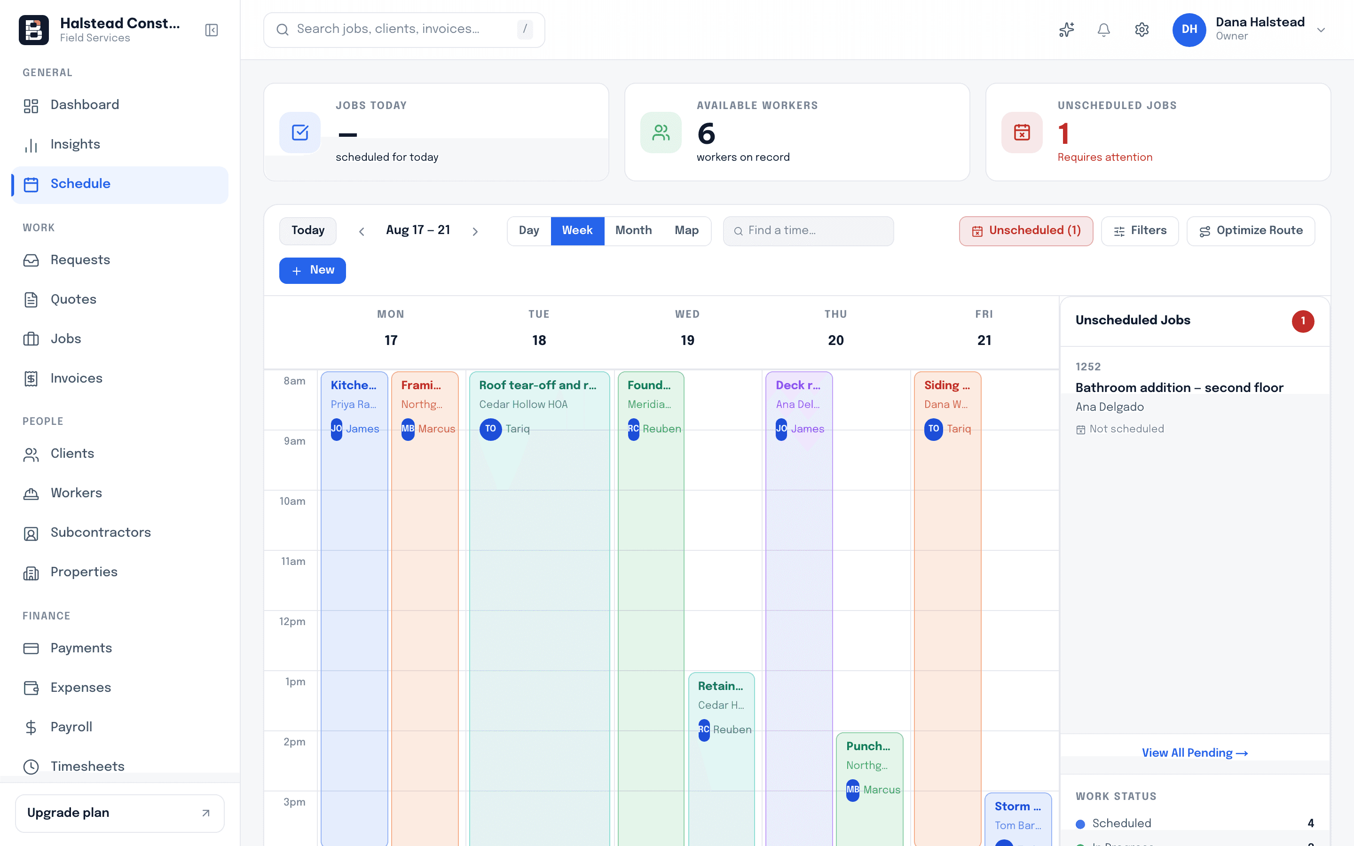Click the Find a time field

[808, 231]
